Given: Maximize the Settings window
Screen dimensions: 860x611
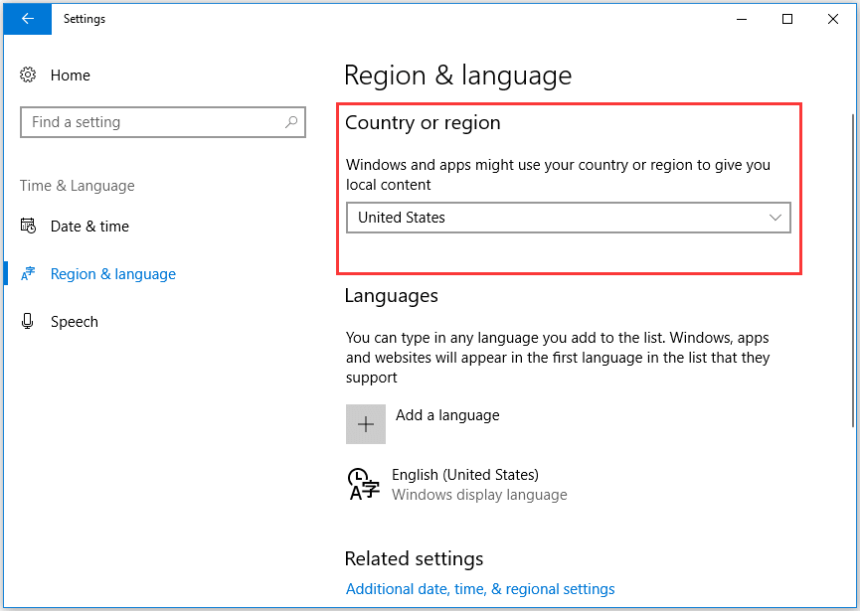Looking at the screenshot, I should tap(787, 18).
